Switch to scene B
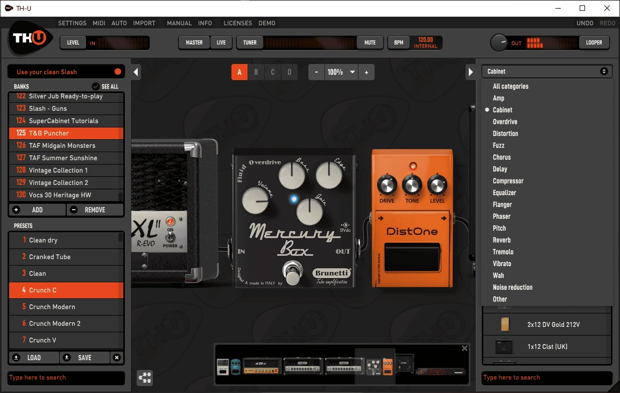 256,72
